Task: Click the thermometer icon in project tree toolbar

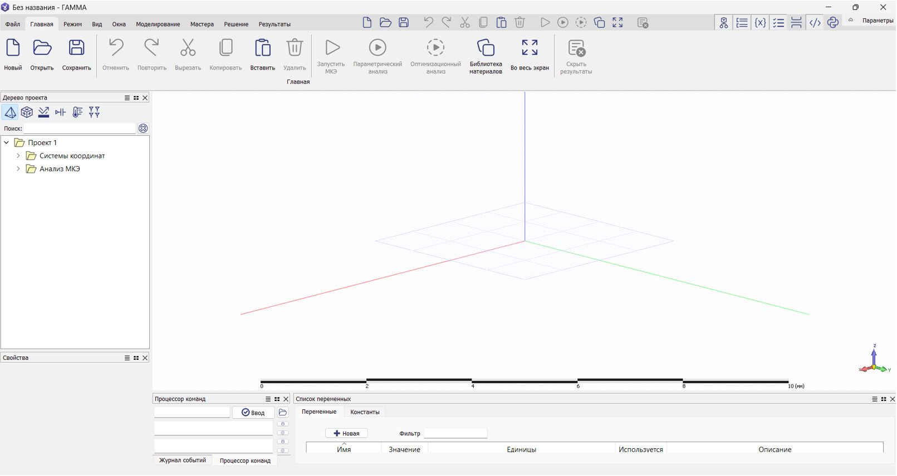Action: (x=77, y=113)
